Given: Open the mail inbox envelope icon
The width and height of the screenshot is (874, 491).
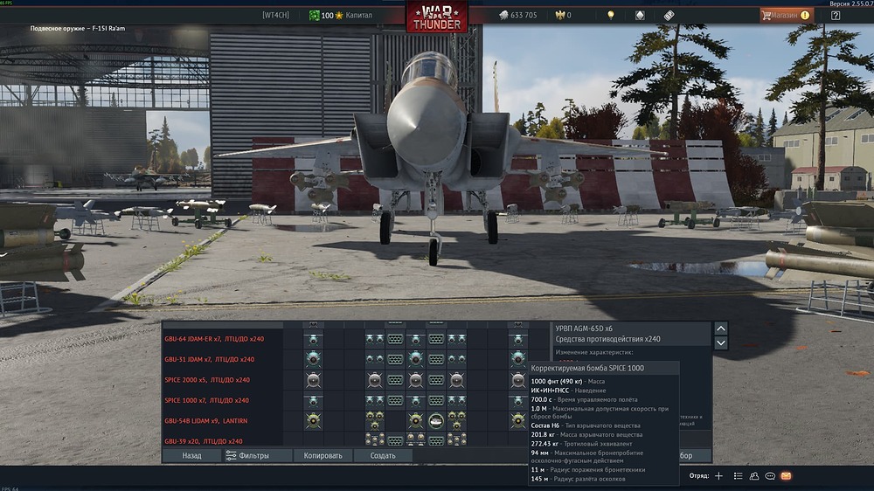Looking at the screenshot, I should (x=786, y=476).
